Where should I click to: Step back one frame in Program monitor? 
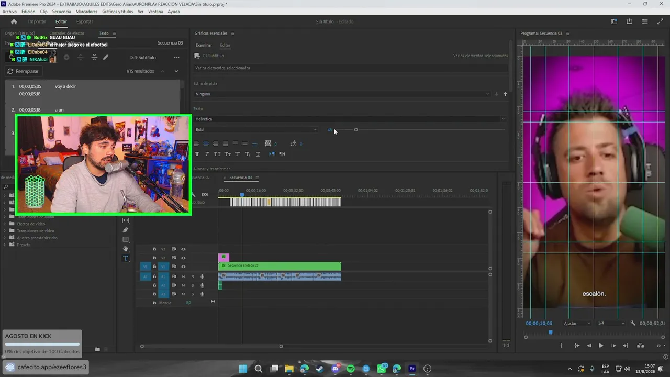pos(589,346)
